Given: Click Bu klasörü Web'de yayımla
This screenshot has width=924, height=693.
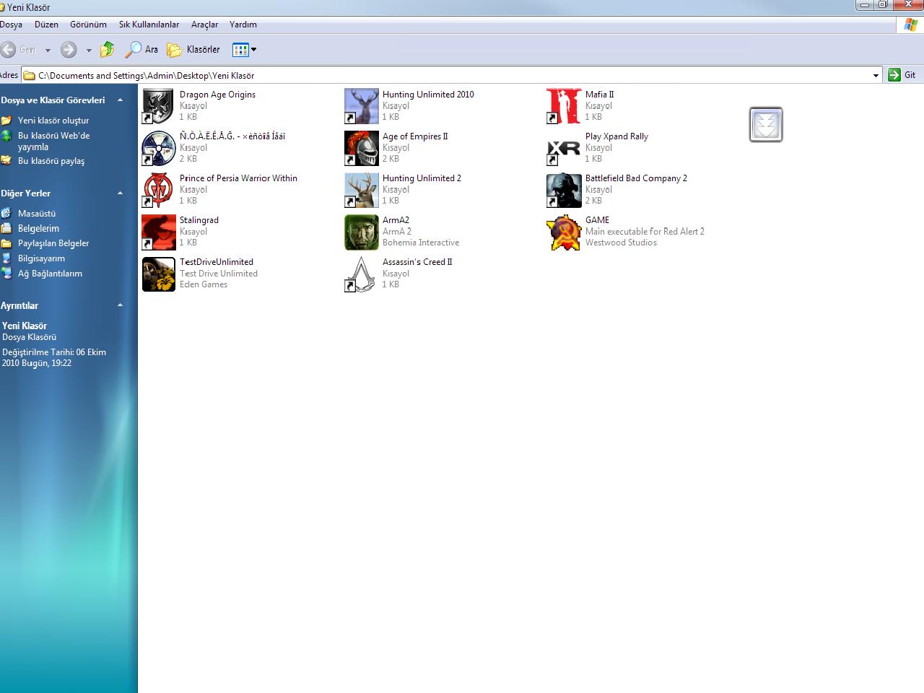Looking at the screenshot, I should (53, 141).
